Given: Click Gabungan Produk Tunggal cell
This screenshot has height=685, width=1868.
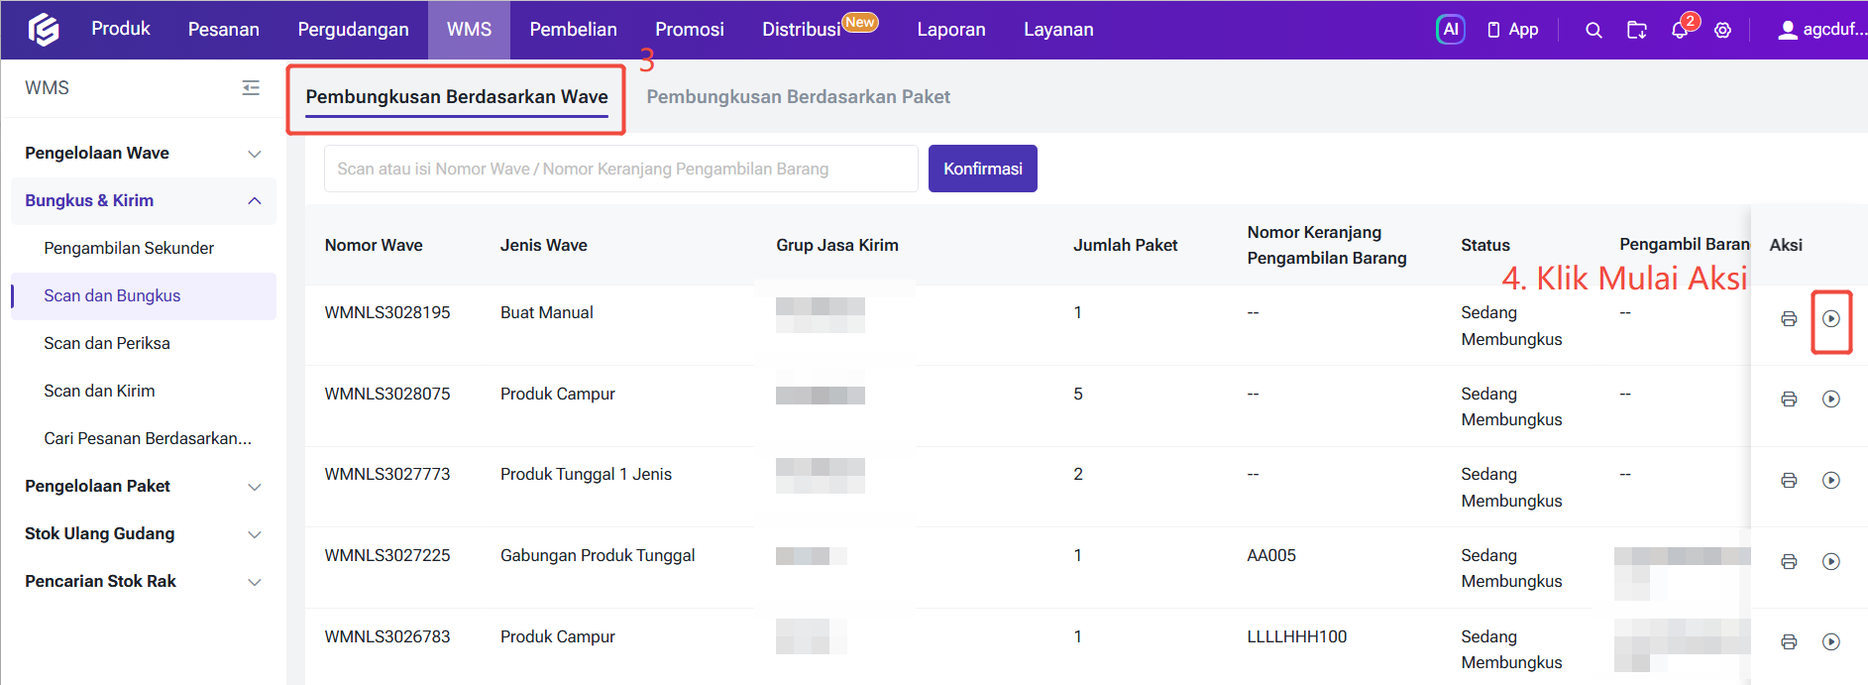Looking at the screenshot, I should click(x=598, y=556).
